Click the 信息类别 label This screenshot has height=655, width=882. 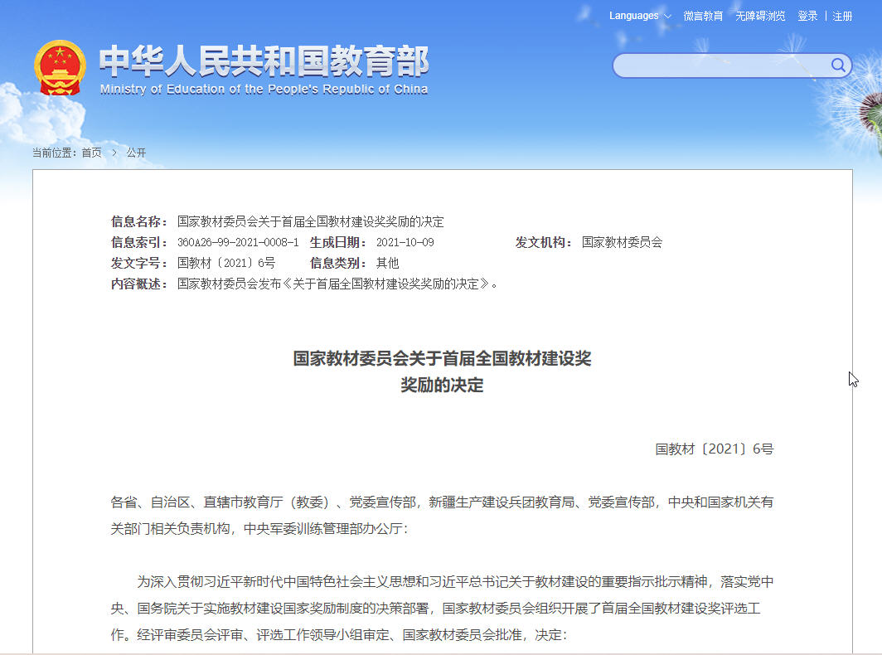pyautogui.click(x=338, y=263)
